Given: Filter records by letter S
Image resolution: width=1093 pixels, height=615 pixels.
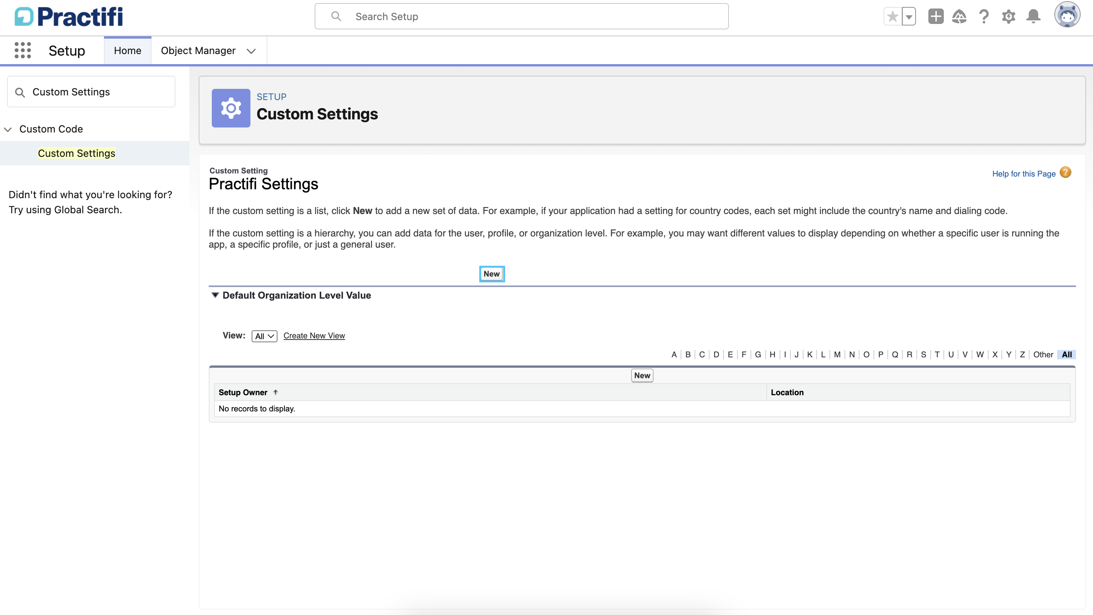Looking at the screenshot, I should coord(923,355).
